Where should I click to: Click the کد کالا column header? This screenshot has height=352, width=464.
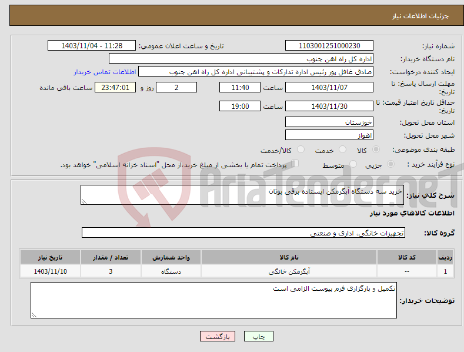406,257
